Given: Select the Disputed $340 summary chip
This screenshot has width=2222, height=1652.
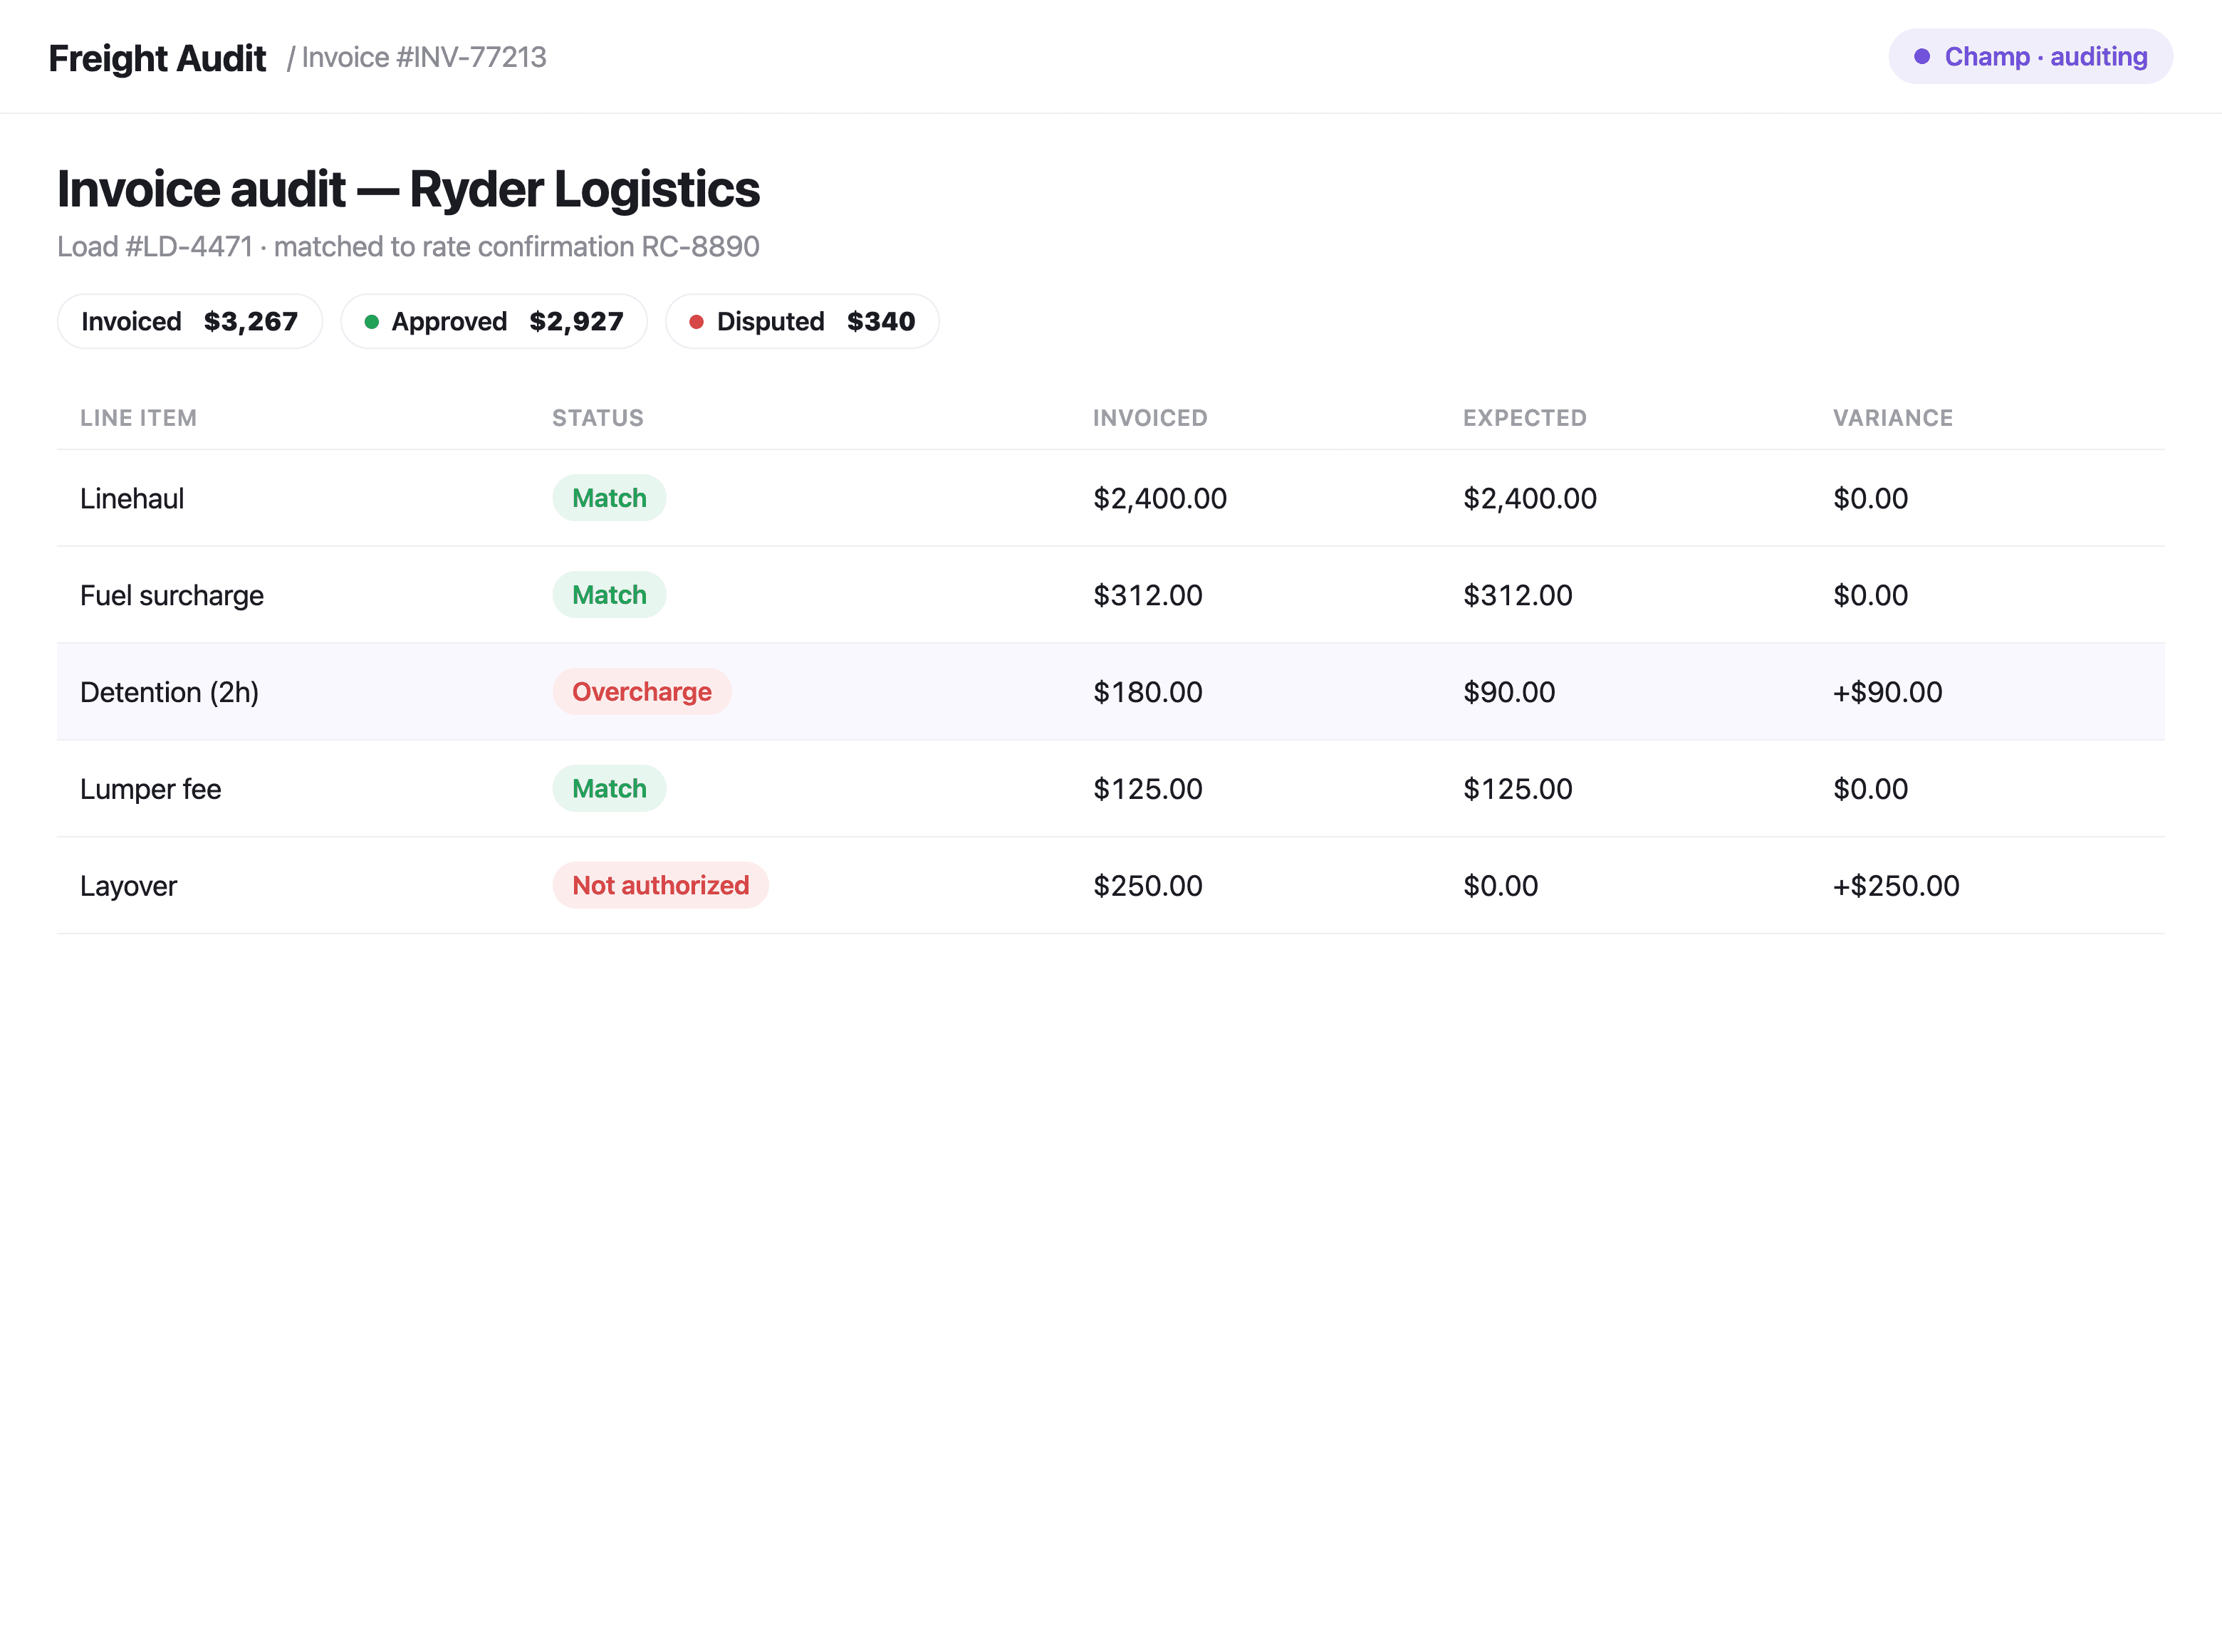Looking at the screenshot, I should tap(802, 321).
